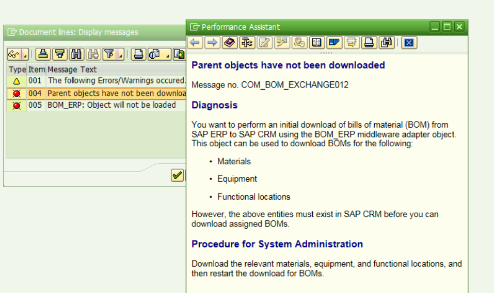
Task: Confirm messages dialog with green checkmark
Action: 177,175
